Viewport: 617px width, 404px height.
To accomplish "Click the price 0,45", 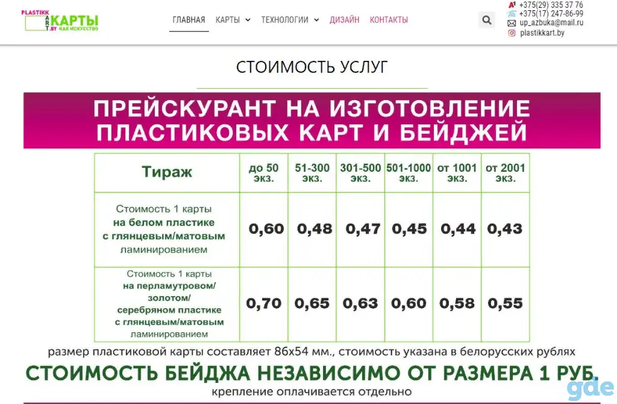I will pos(409,229).
